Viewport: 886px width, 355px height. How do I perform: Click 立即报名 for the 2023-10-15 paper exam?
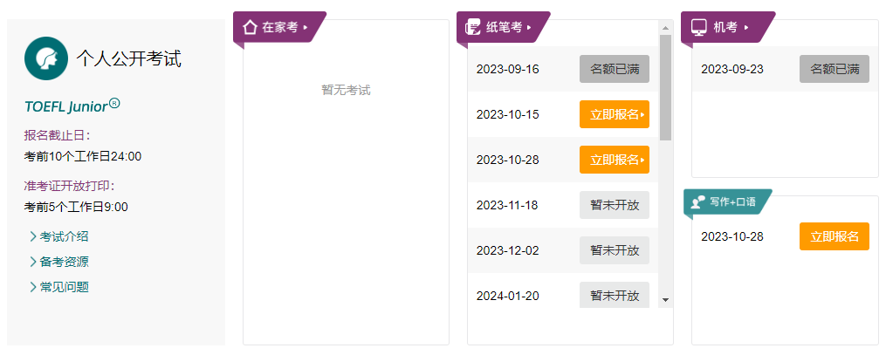[x=615, y=114]
